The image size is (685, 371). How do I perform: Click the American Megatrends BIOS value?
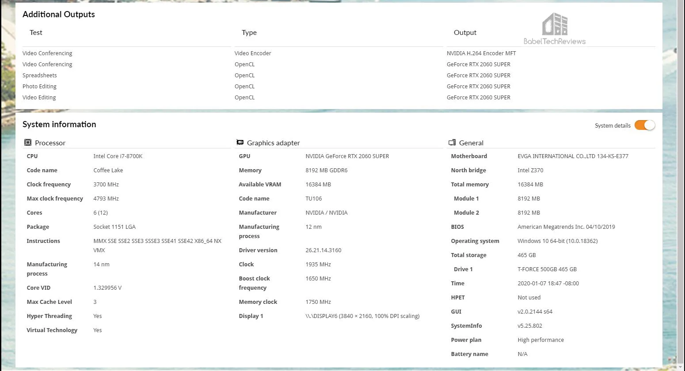566,227
